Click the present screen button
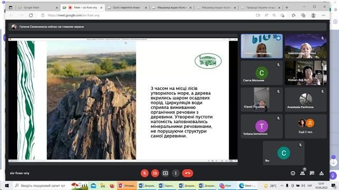 166,173
